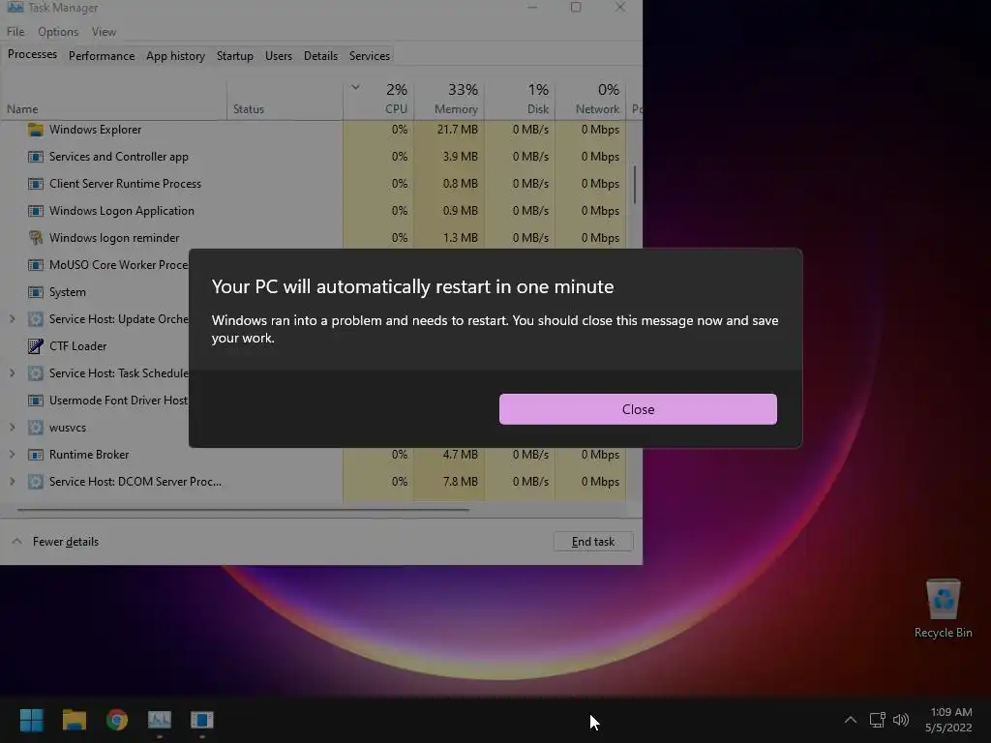Select CTF Loader pencil icon

pos(36,346)
